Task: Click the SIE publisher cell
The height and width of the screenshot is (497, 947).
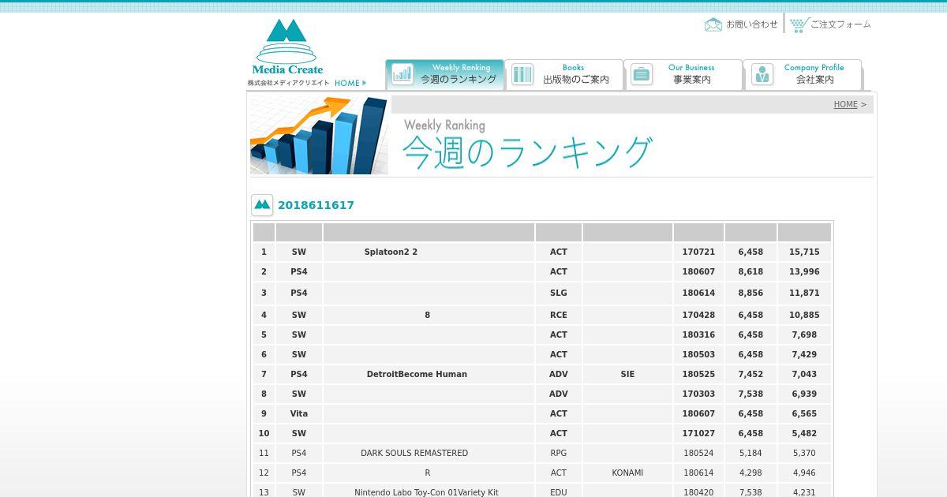Action: click(627, 374)
